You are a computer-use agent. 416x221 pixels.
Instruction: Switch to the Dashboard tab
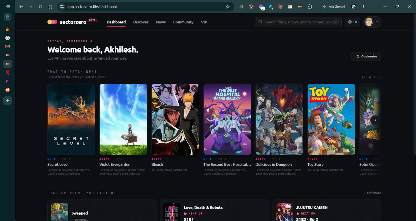click(116, 22)
